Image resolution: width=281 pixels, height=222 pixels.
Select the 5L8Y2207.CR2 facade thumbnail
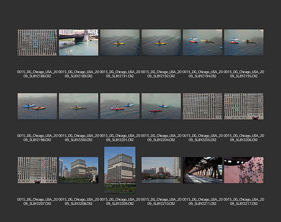tap(37, 170)
